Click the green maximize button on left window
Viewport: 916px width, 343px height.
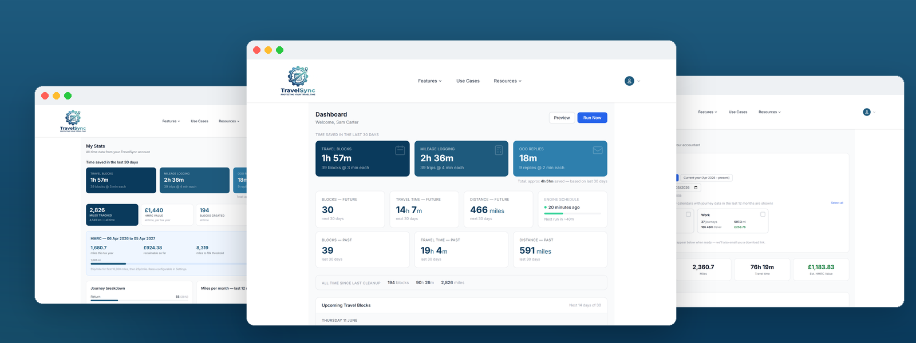click(68, 96)
